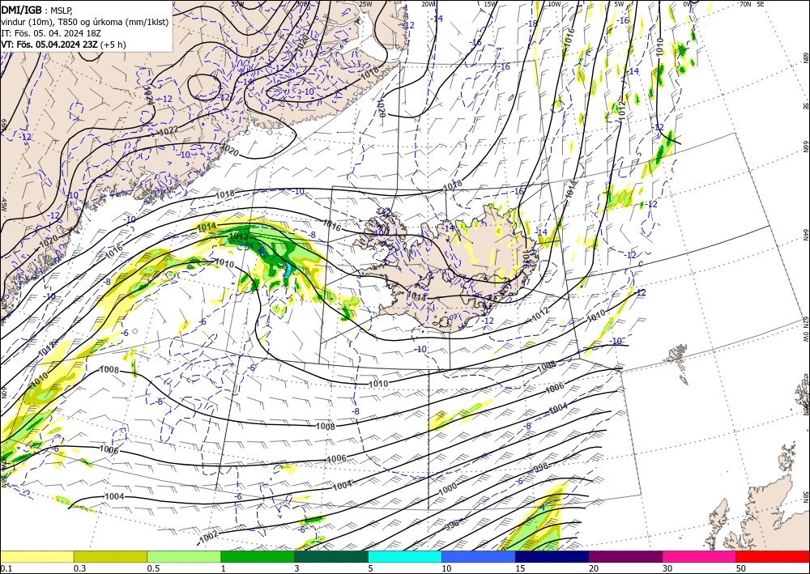Click the light green 0.5–1 legend swatch
The width and height of the screenshot is (810, 574).
184,556
